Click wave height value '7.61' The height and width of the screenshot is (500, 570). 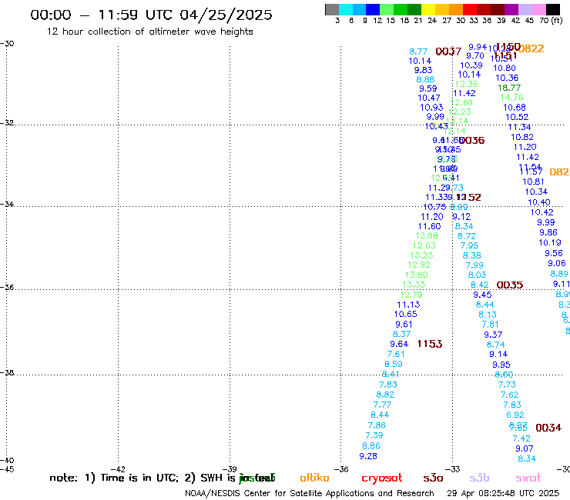click(396, 355)
